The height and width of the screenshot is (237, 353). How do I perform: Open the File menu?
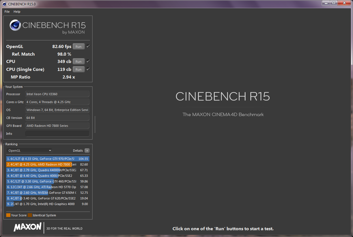pyautogui.click(x=7, y=12)
